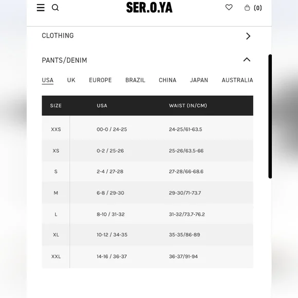Click the cart item count (0)
The width and height of the screenshot is (298, 298).
coord(258,8)
